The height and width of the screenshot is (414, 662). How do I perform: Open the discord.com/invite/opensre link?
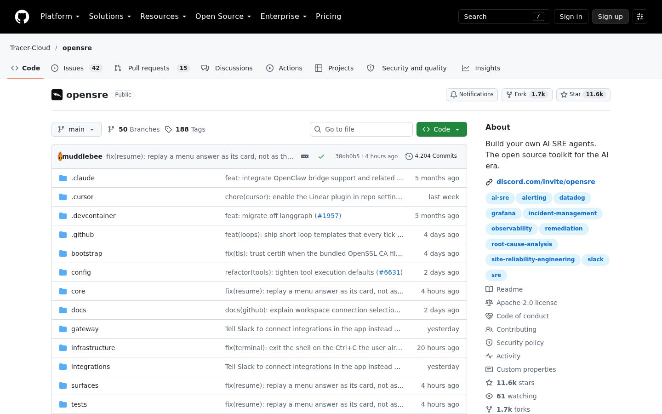click(546, 182)
